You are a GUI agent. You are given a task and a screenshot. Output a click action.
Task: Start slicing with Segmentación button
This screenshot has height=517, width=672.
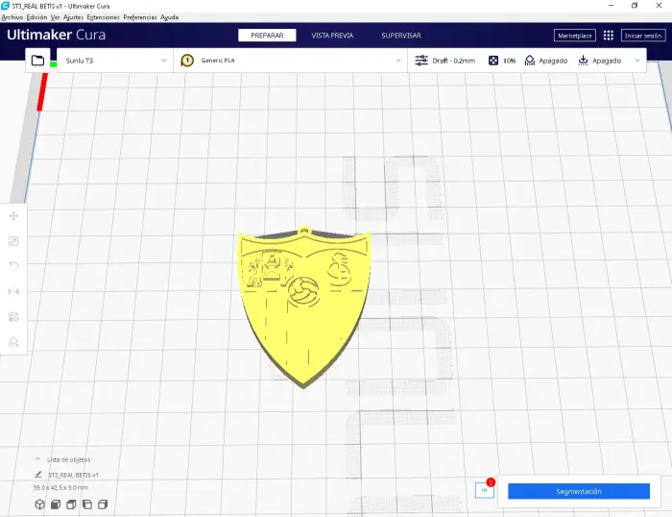pyautogui.click(x=579, y=491)
